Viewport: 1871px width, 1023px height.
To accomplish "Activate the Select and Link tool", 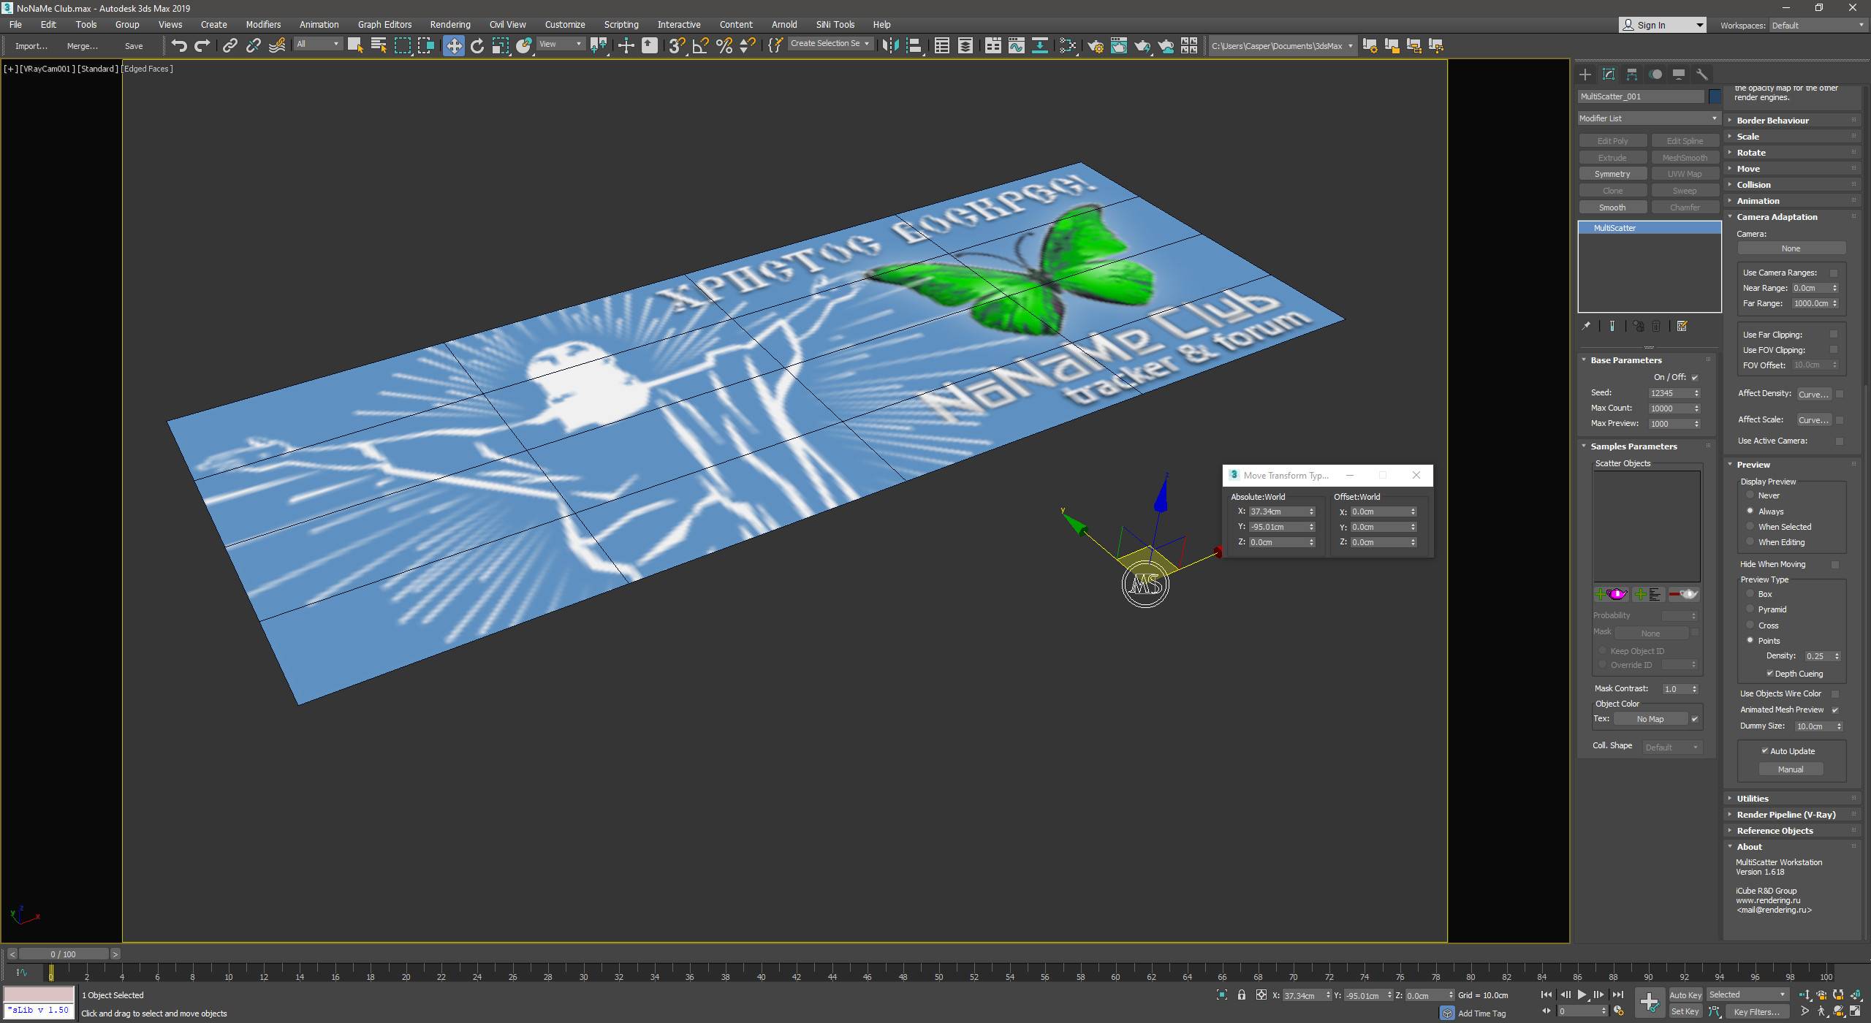I will [230, 45].
